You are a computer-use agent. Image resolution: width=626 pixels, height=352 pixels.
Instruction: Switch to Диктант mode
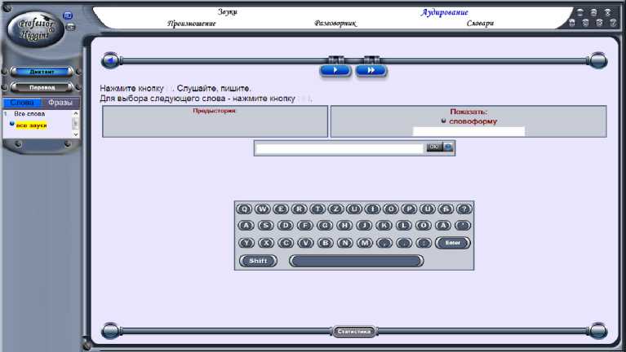coord(42,72)
